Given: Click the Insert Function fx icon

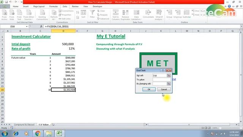Looking at the screenshot, I should pos(41,27).
